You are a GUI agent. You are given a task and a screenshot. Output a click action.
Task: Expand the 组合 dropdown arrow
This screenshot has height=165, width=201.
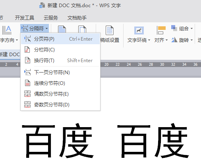191,28
